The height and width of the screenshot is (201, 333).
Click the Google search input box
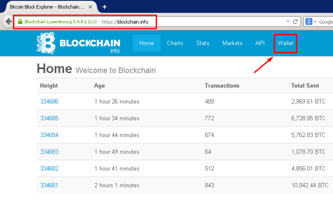click(326, 22)
